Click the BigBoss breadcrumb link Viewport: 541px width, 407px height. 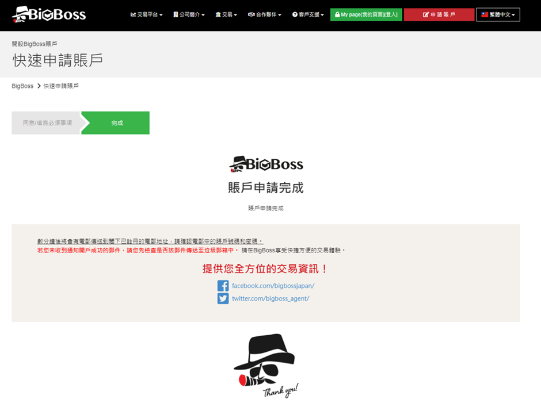click(x=22, y=86)
